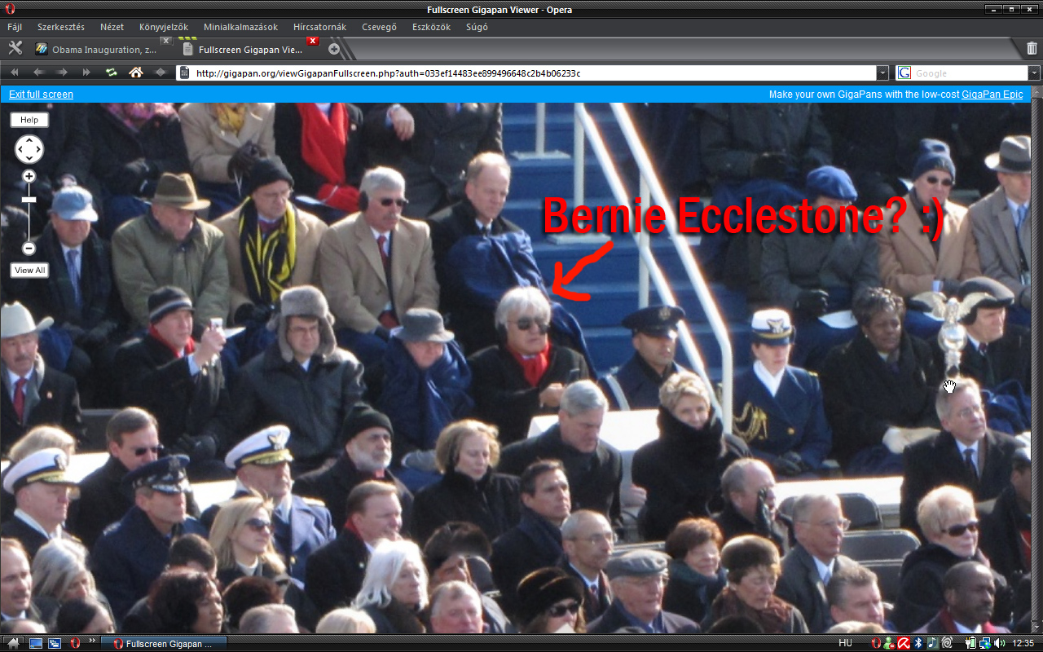This screenshot has width=1043, height=652.
Task: Open the Nézet menu
Action: click(112, 27)
